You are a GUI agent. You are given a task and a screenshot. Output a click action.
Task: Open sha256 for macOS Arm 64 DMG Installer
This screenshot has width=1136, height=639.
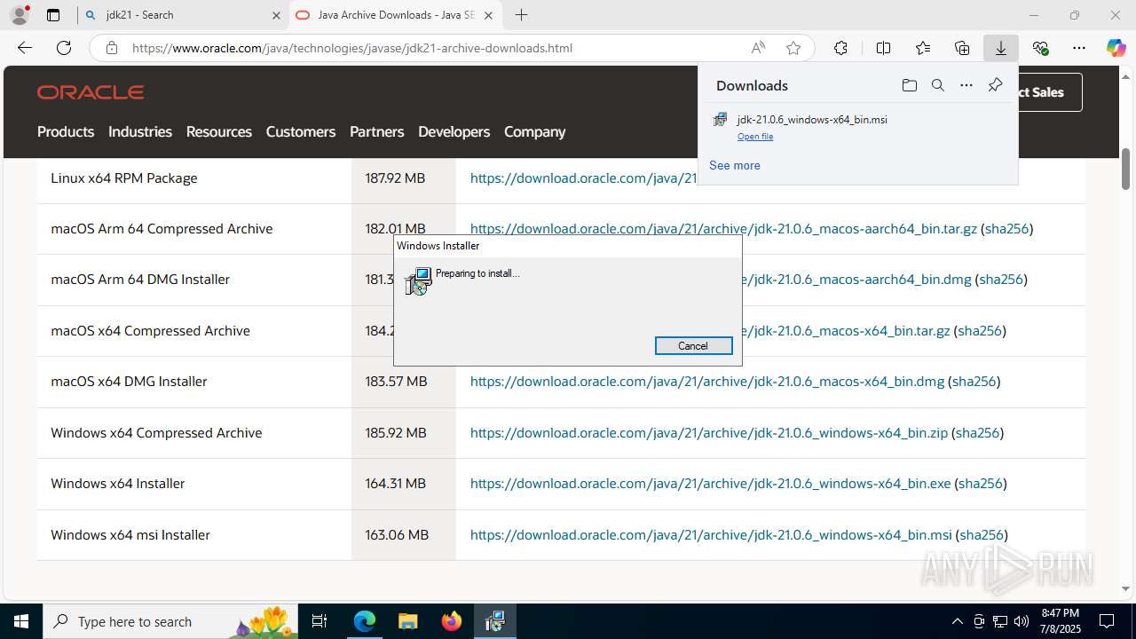(1001, 280)
